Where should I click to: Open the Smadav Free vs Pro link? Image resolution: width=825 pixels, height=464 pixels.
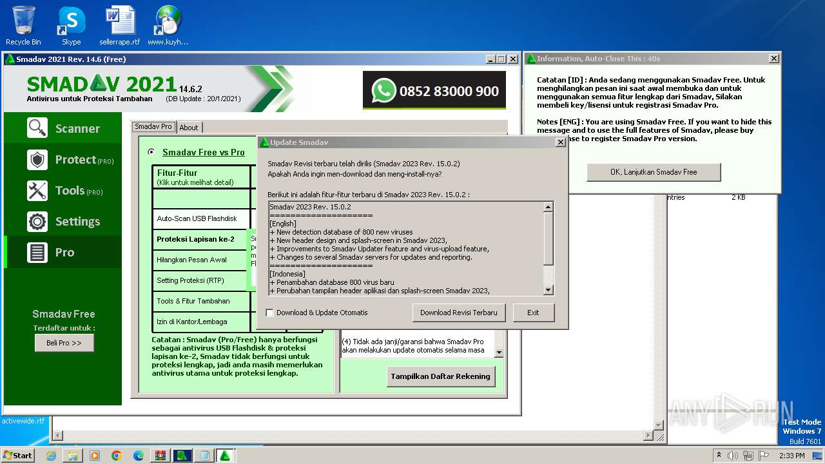[204, 152]
